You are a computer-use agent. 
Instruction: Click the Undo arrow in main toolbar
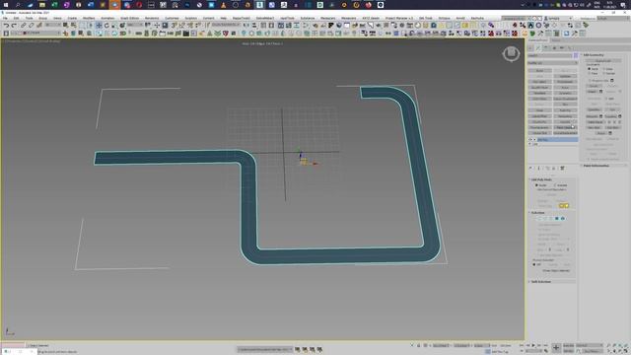[6, 26]
